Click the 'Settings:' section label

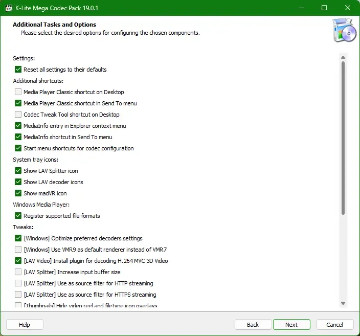click(x=24, y=58)
